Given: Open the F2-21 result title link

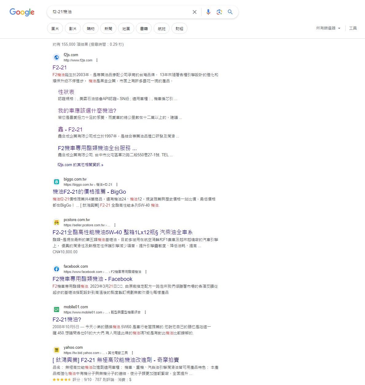Looking at the screenshot, I should (60, 68).
